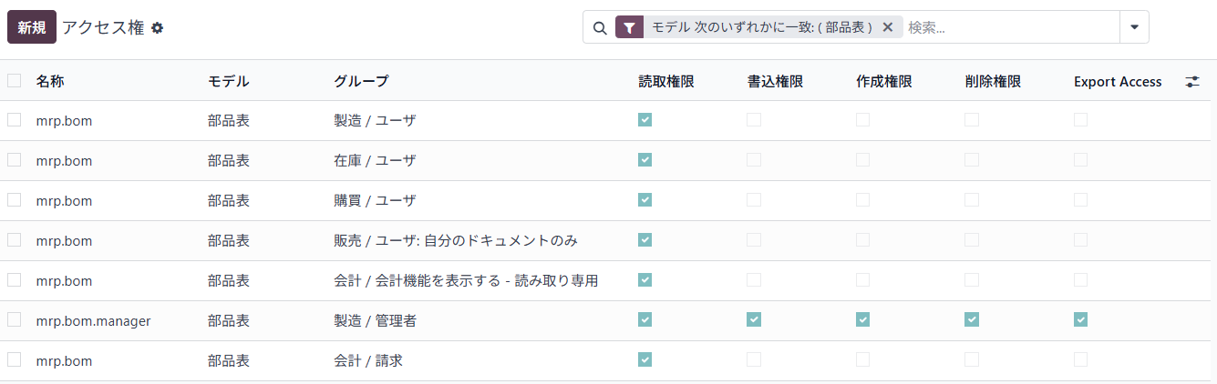Sort by the グループ column header
The width and height of the screenshot is (1217, 384).
tap(361, 82)
